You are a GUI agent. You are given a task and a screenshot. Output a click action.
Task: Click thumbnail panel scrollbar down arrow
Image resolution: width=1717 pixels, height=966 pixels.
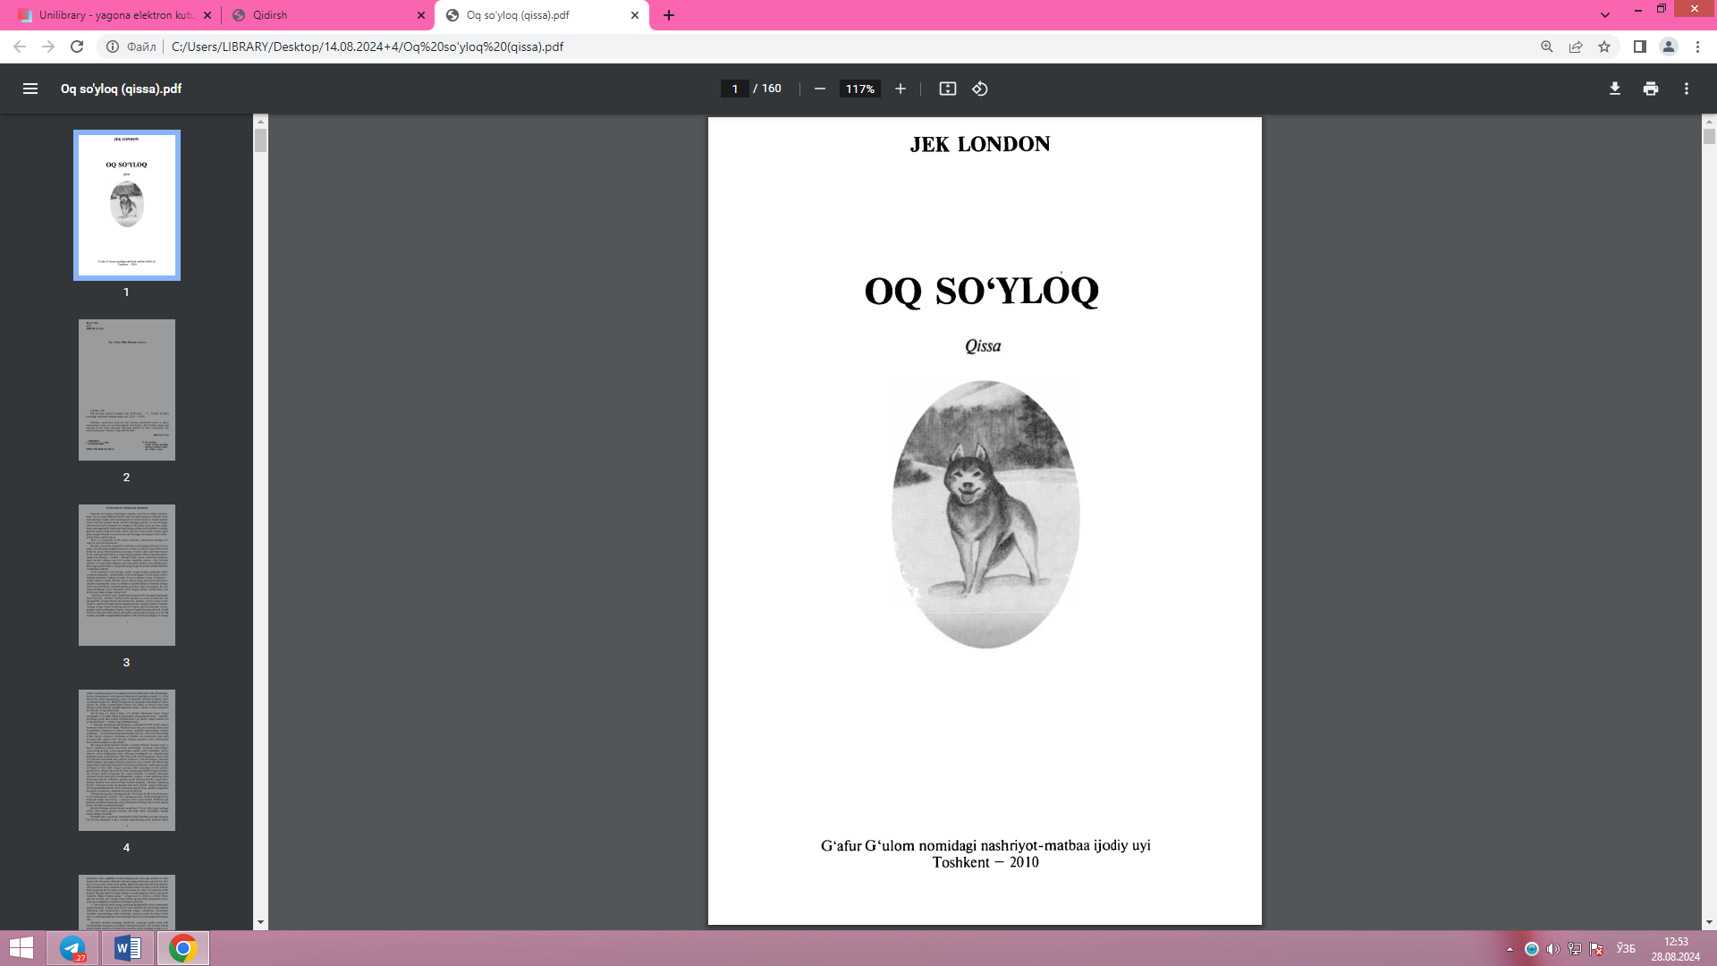pyautogui.click(x=260, y=922)
